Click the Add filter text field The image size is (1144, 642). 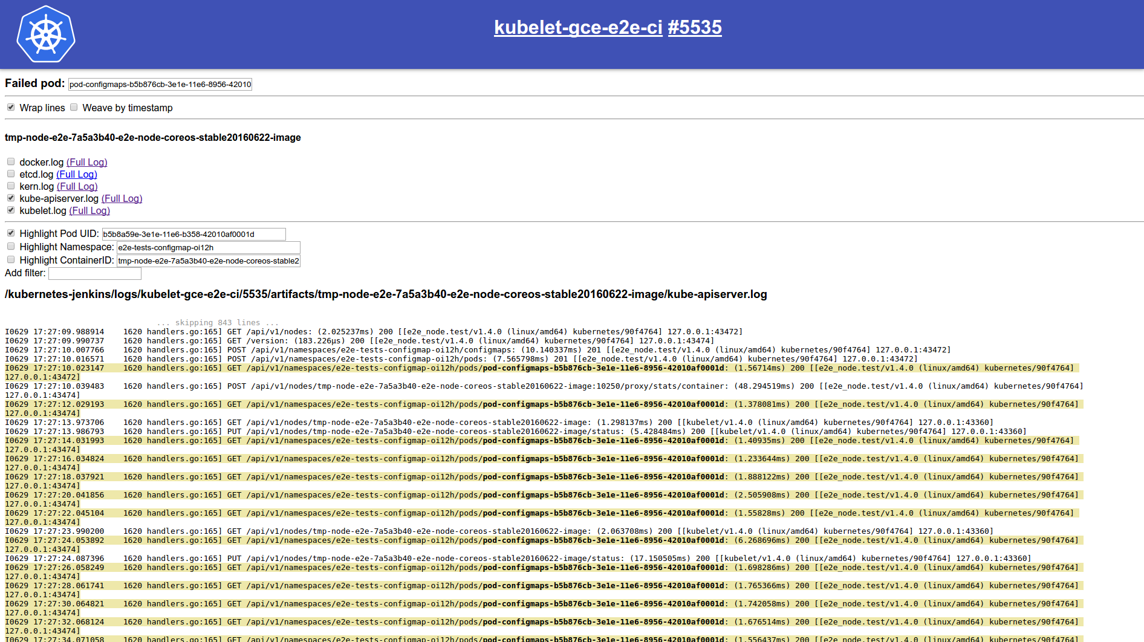coord(95,274)
